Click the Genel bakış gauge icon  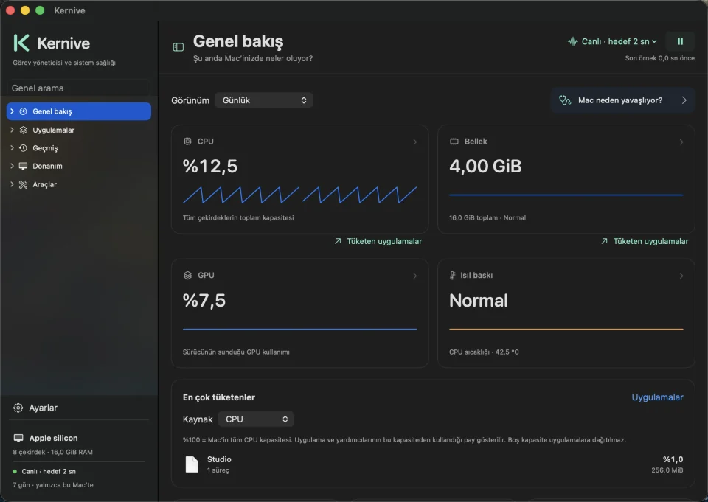pyautogui.click(x=23, y=111)
